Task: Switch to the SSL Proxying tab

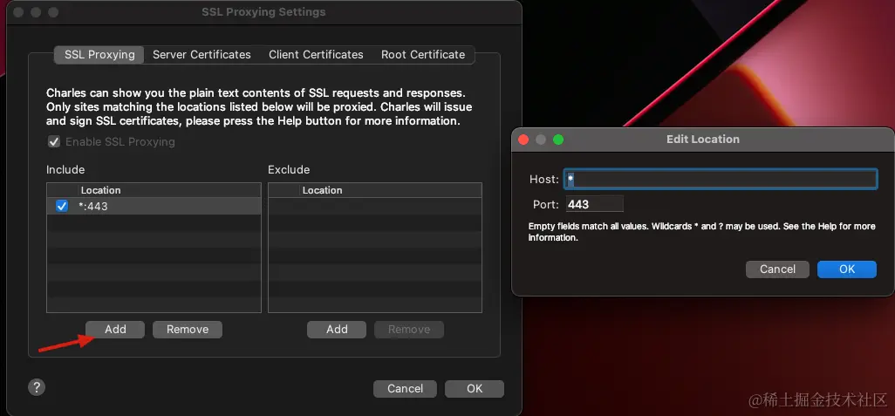Action: click(x=99, y=55)
